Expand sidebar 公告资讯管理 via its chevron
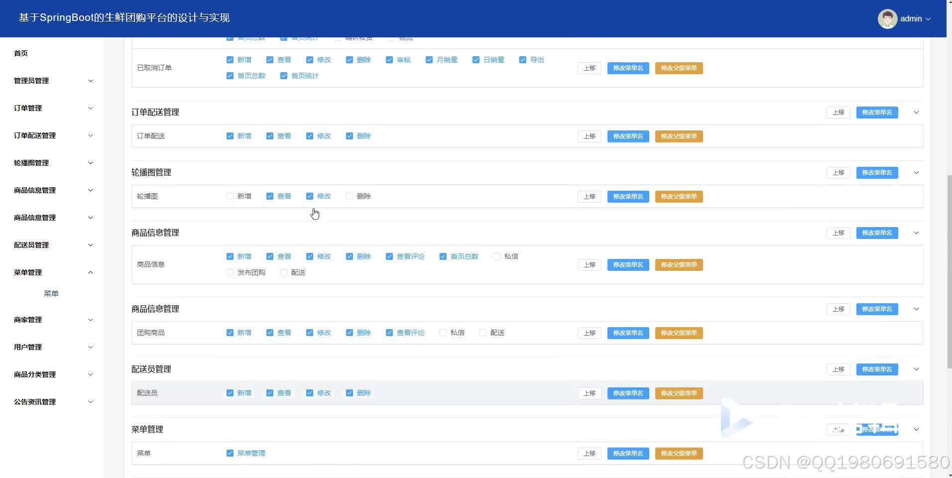952x478 pixels. pyautogui.click(x=91, y=402)
